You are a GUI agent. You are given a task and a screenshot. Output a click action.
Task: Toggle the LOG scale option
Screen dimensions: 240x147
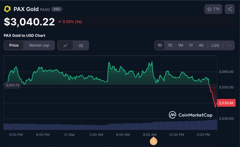(x=215, y=45)
